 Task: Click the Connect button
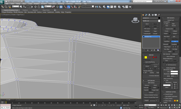151,92
